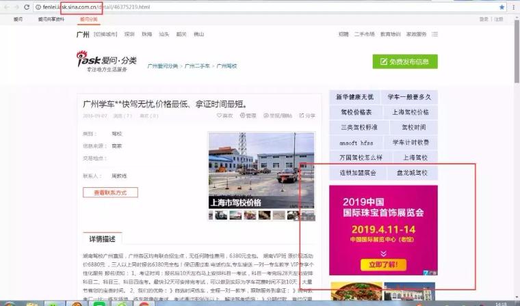Click the 盘龙城驾校 tag
The width and height of the screenshot is (520, 306).
(413, 173)
